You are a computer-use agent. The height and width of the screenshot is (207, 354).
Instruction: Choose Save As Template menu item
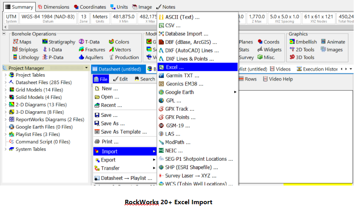[125, 132]
